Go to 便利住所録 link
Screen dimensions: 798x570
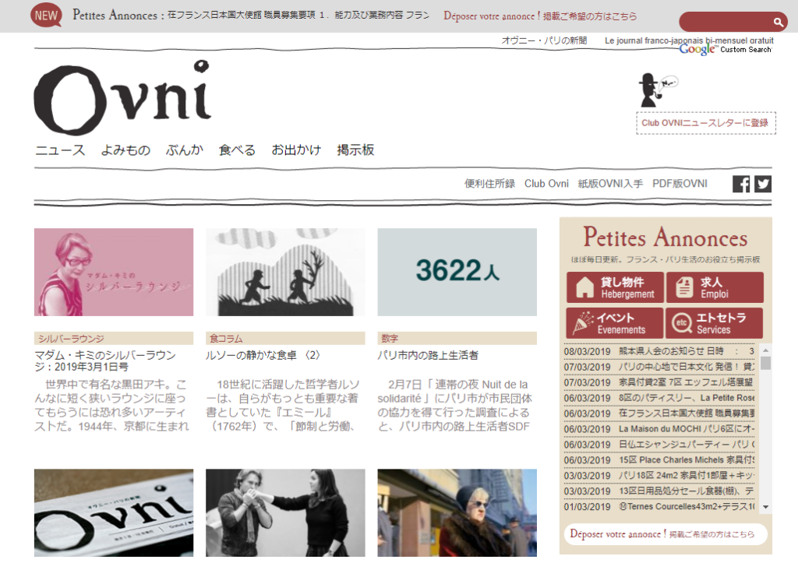pos(489,184)
